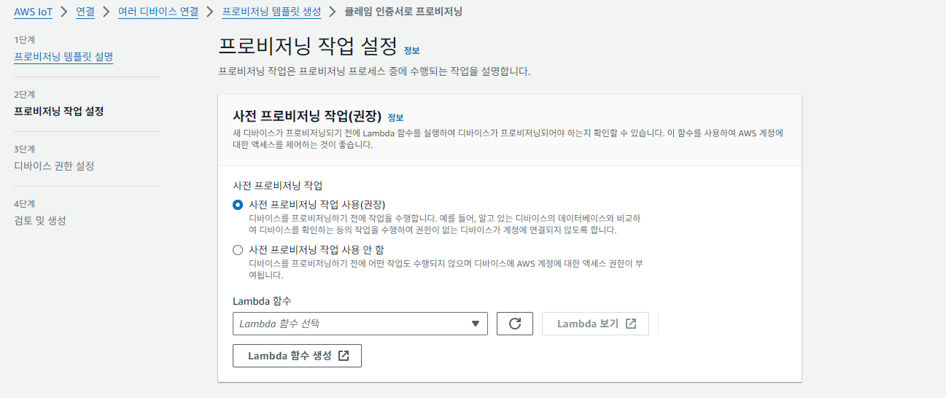
Task: Select step 프로비저닝 작업 설정 in sidebar
Action: coord(59,112)
